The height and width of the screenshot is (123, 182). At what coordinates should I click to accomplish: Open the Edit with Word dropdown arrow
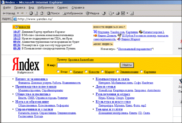pos(127,13)
